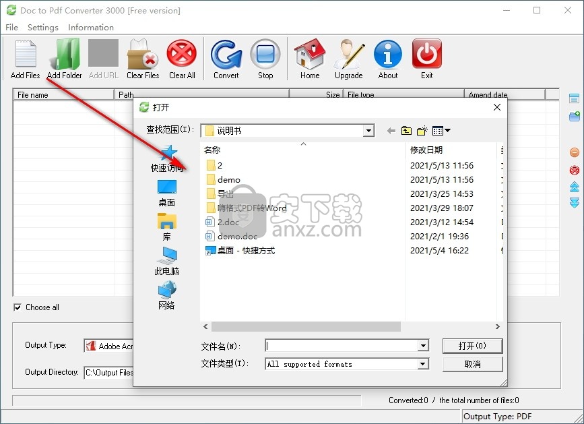
Task: Click the Clear All toolbar icon
Action: (182, 55)
